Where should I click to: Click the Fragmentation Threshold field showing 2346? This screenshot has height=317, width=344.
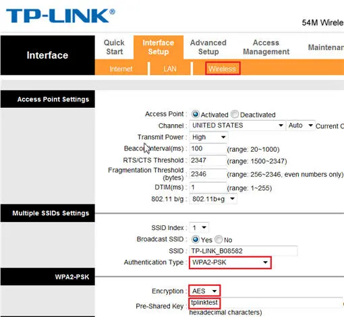click(208, 174)
